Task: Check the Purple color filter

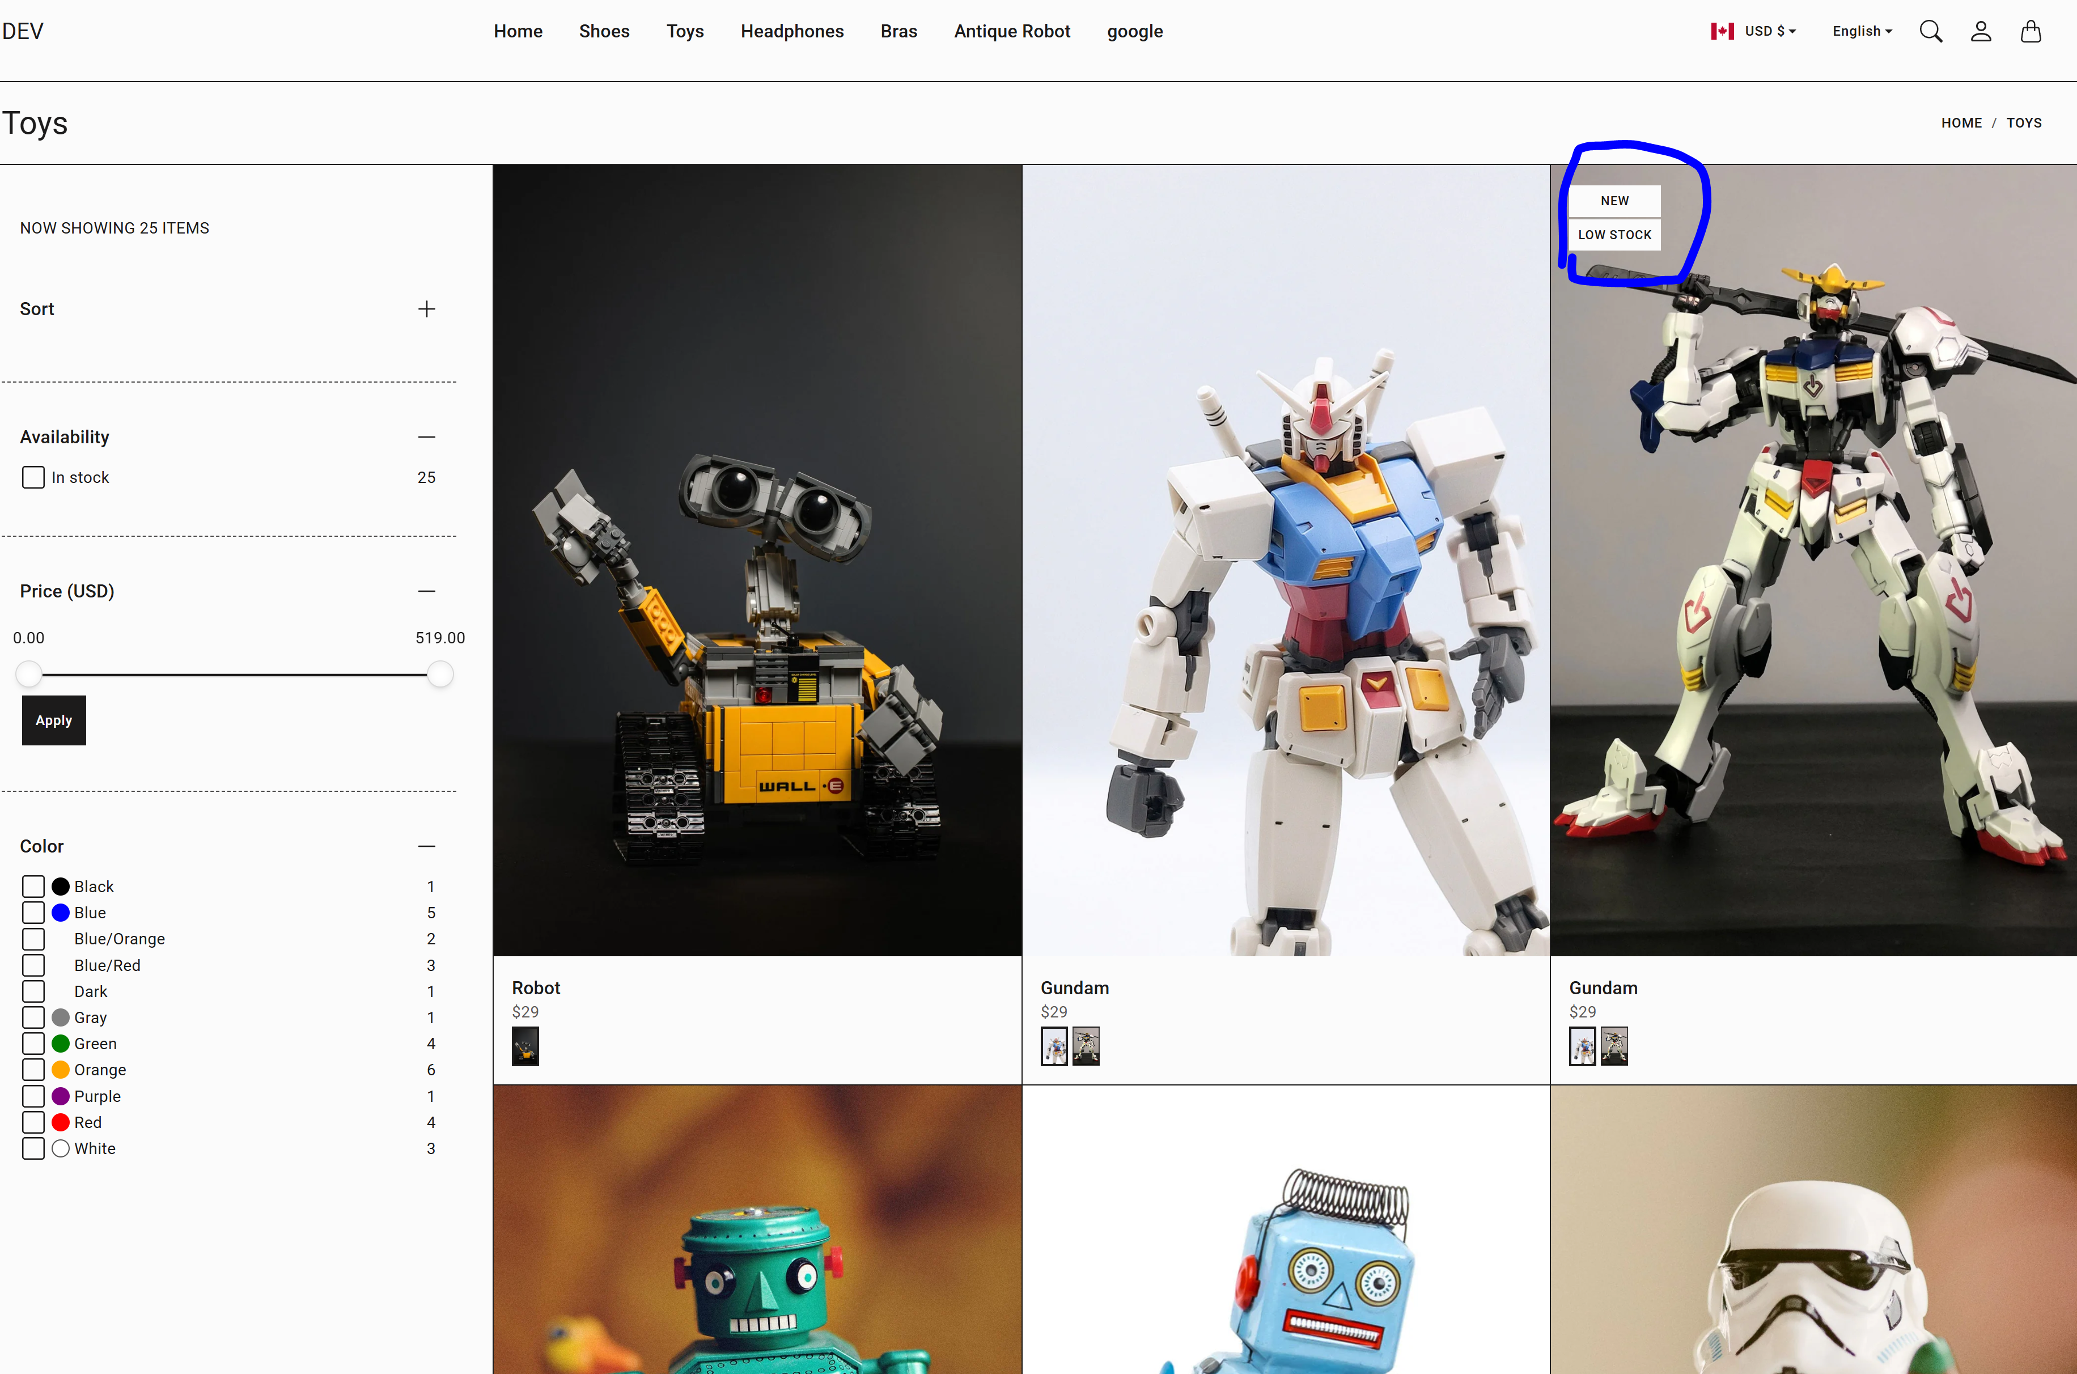Action: coord(33,1096)
